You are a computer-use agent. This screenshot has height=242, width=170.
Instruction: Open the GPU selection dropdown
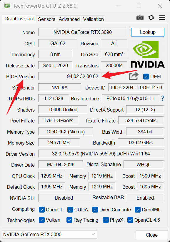tap(50, 234)
